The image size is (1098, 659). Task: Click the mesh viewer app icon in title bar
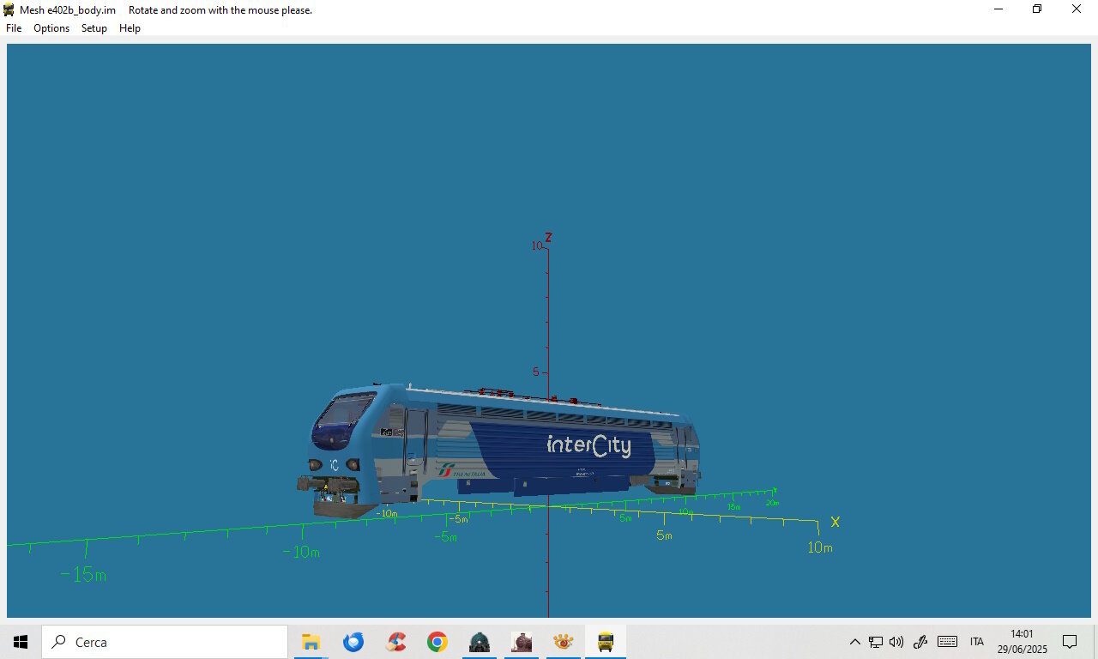point(9,9)
